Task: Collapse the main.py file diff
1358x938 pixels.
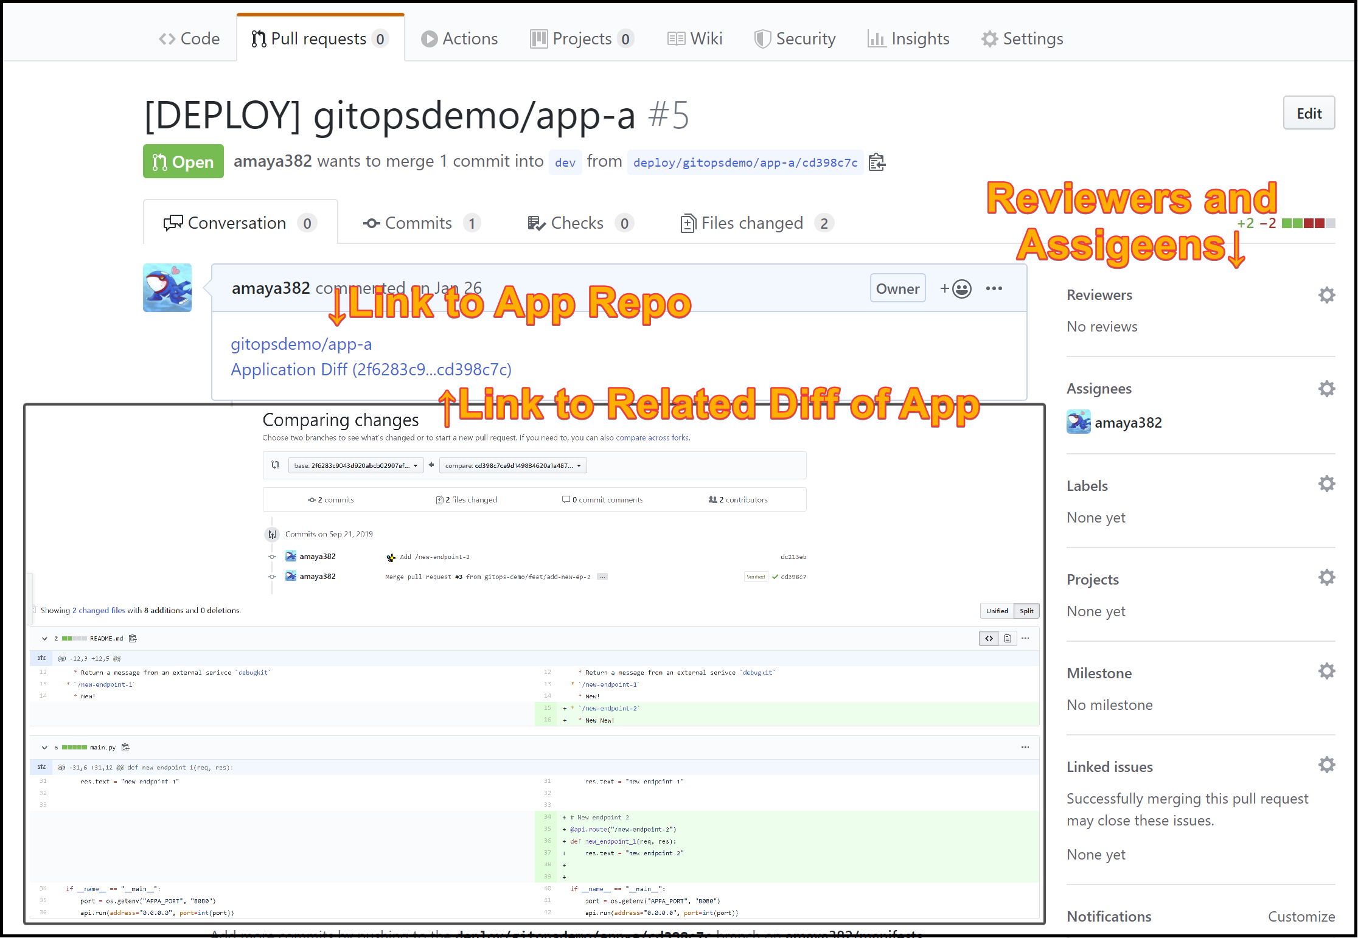Action: [x=44, y=747]
